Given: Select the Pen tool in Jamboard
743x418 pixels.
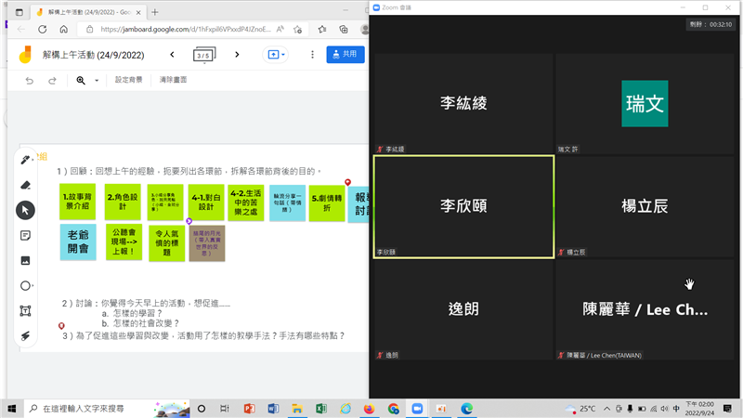Looking at the screenshot, I should (x=26, y=160).
